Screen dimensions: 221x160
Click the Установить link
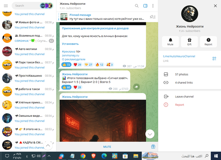pyautogui.click(x=70, y=44)
